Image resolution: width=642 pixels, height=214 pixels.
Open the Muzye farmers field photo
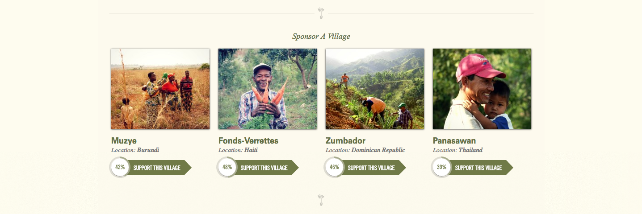(160, 89)
